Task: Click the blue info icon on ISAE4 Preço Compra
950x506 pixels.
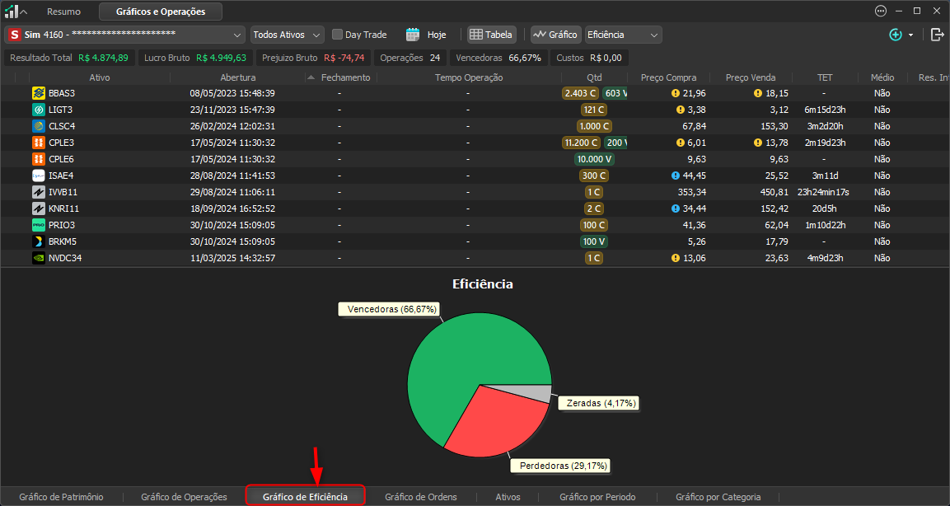Action: point(676,176)
